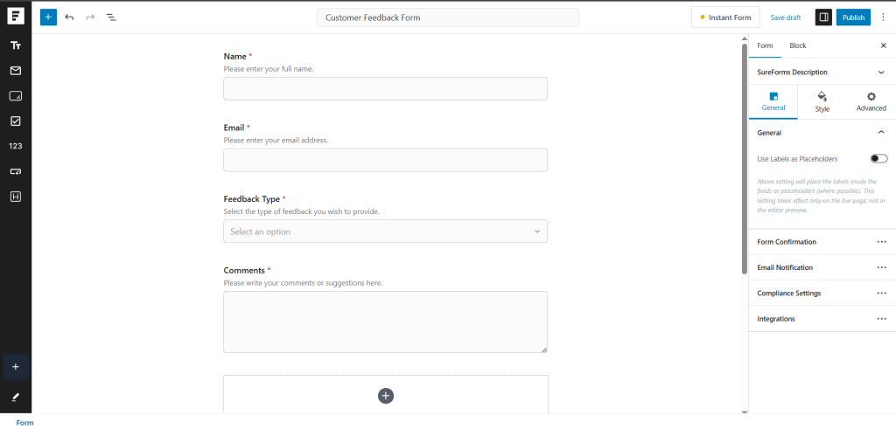
Task: Click the editor vertical scrollbar
Action: (744, 159)
